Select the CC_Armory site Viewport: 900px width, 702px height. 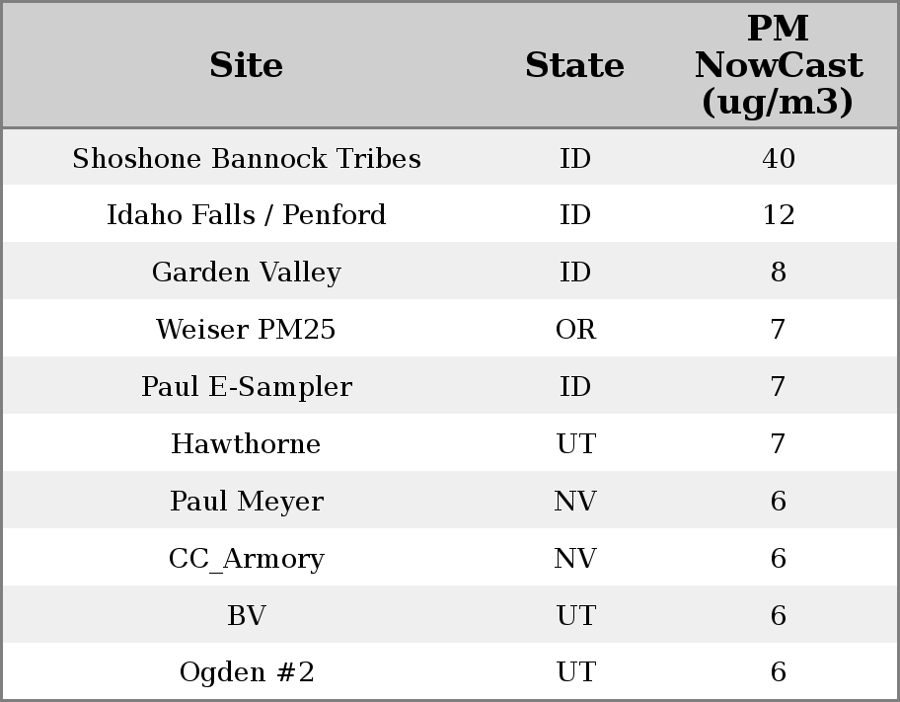(247, 559)
